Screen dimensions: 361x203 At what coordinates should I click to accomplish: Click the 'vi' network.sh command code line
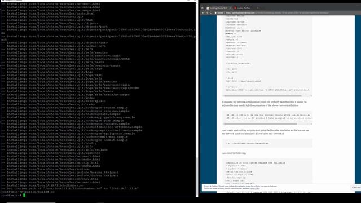[247, 143]
